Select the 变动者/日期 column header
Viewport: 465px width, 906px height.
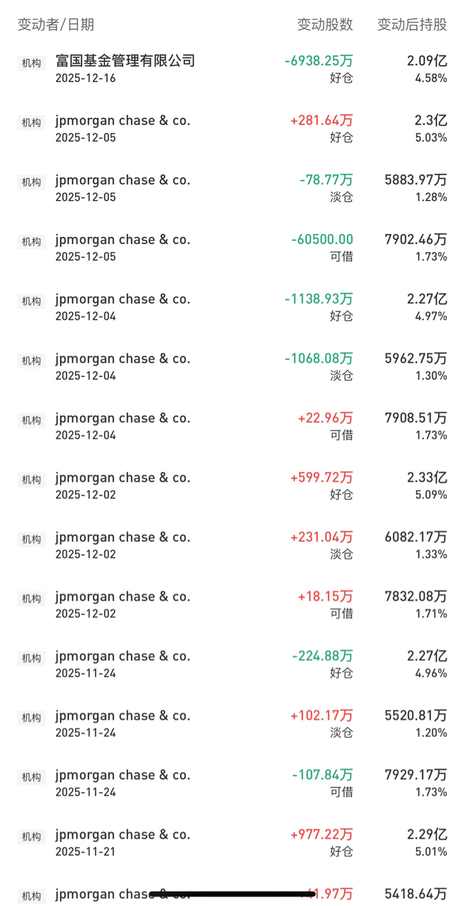tap(56, 25)
